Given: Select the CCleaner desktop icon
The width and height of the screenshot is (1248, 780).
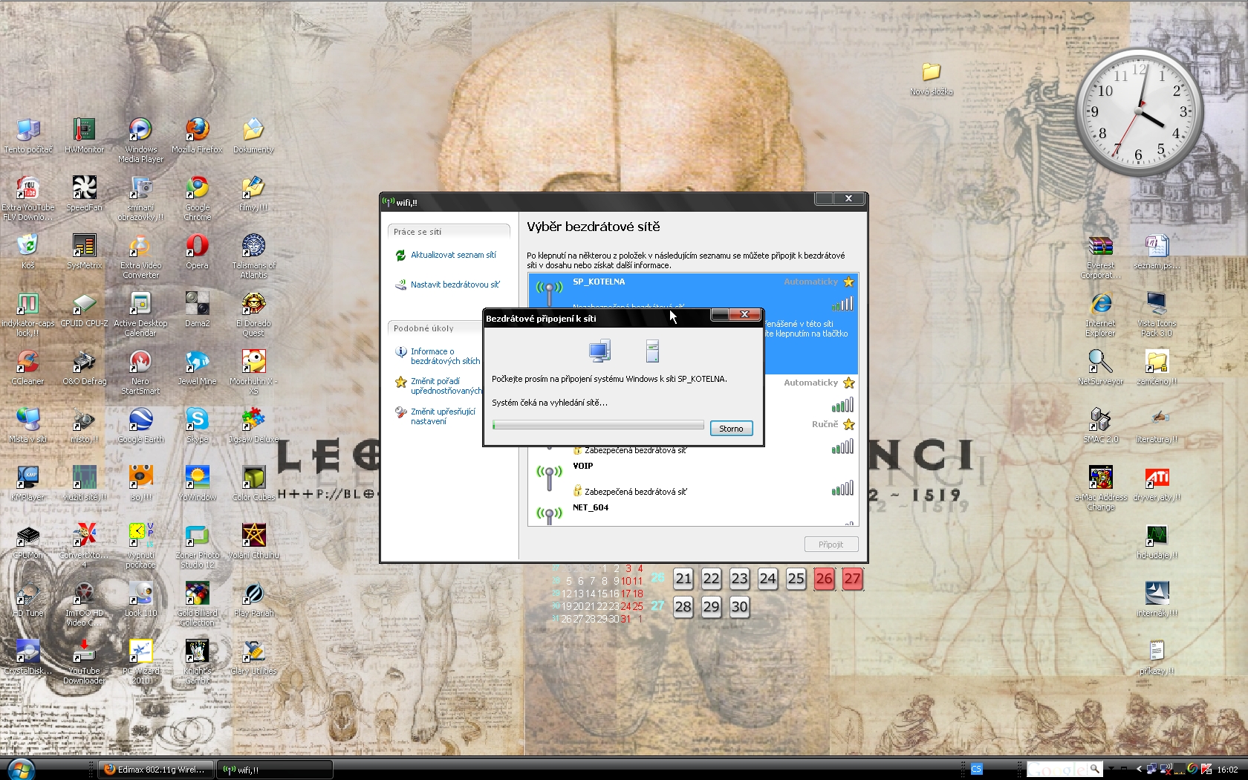Looking at the screenshot, I should 27,367.
